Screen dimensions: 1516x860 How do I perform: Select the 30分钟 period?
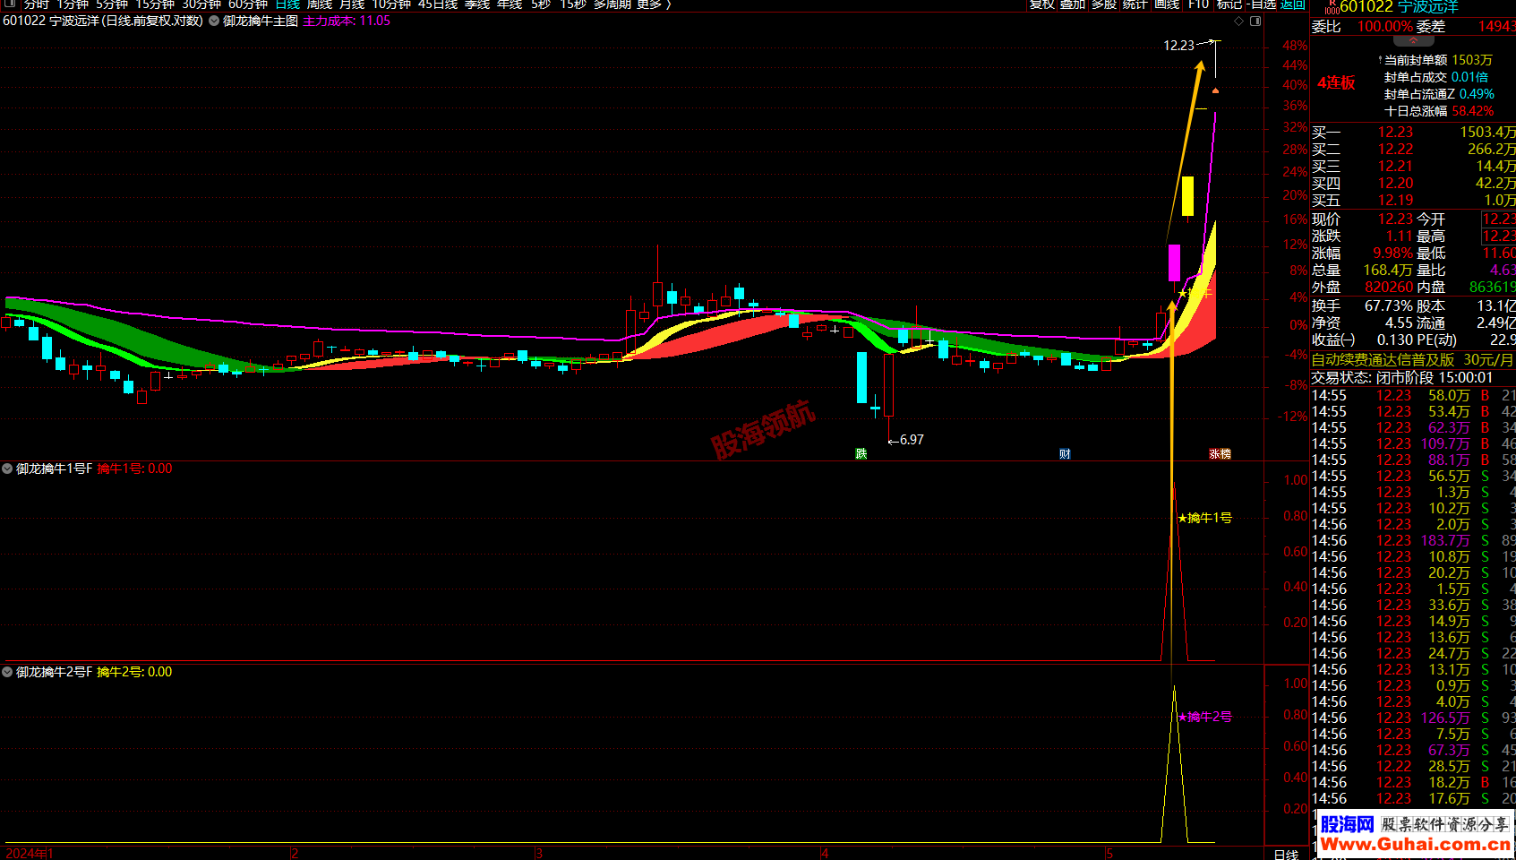(201, 4)
